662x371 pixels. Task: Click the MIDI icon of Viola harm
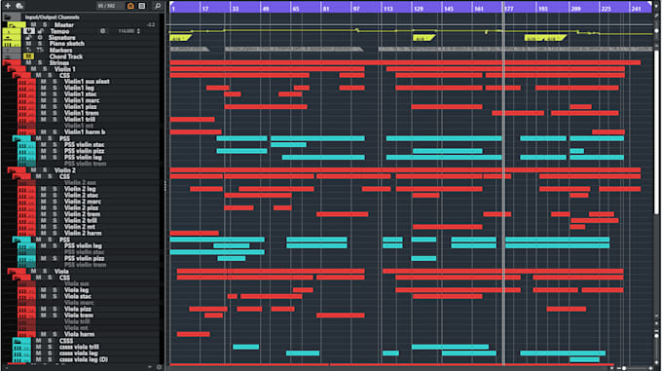[x=26, y=334]
